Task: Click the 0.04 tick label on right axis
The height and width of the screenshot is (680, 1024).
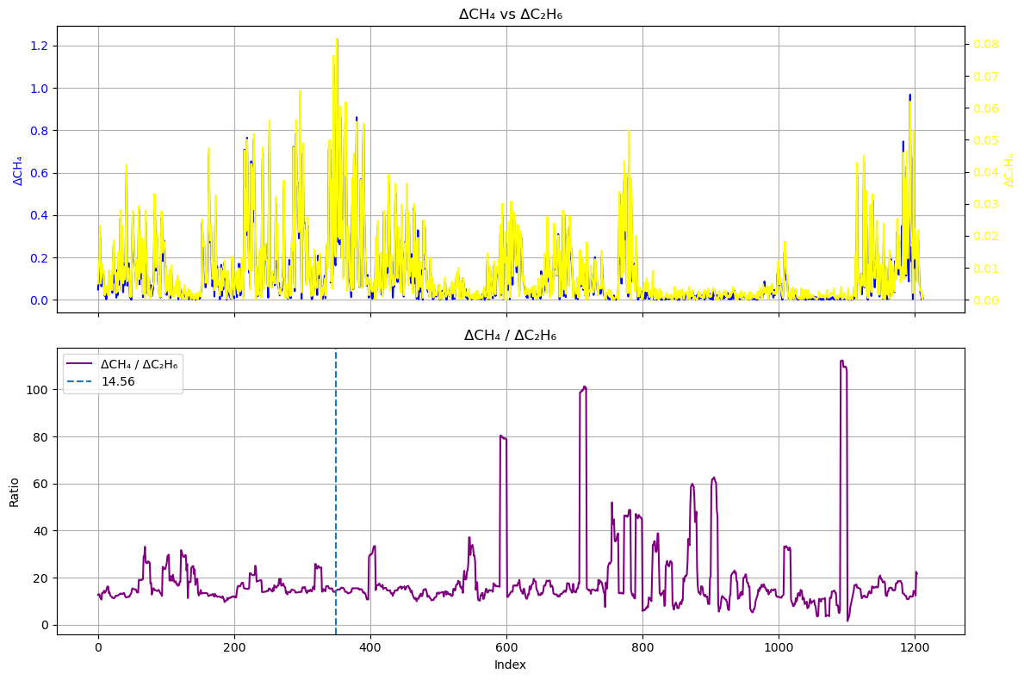Action: [x=986, y=172]
